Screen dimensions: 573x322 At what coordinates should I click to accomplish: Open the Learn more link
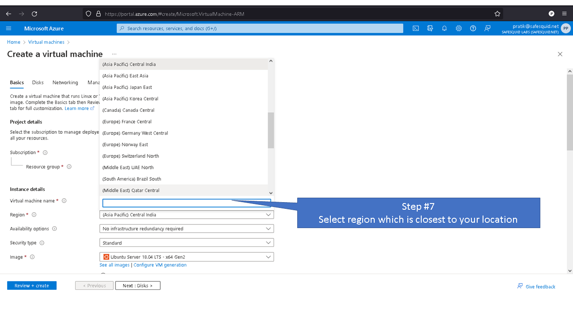pyautogui.click(x=79, y=108)
